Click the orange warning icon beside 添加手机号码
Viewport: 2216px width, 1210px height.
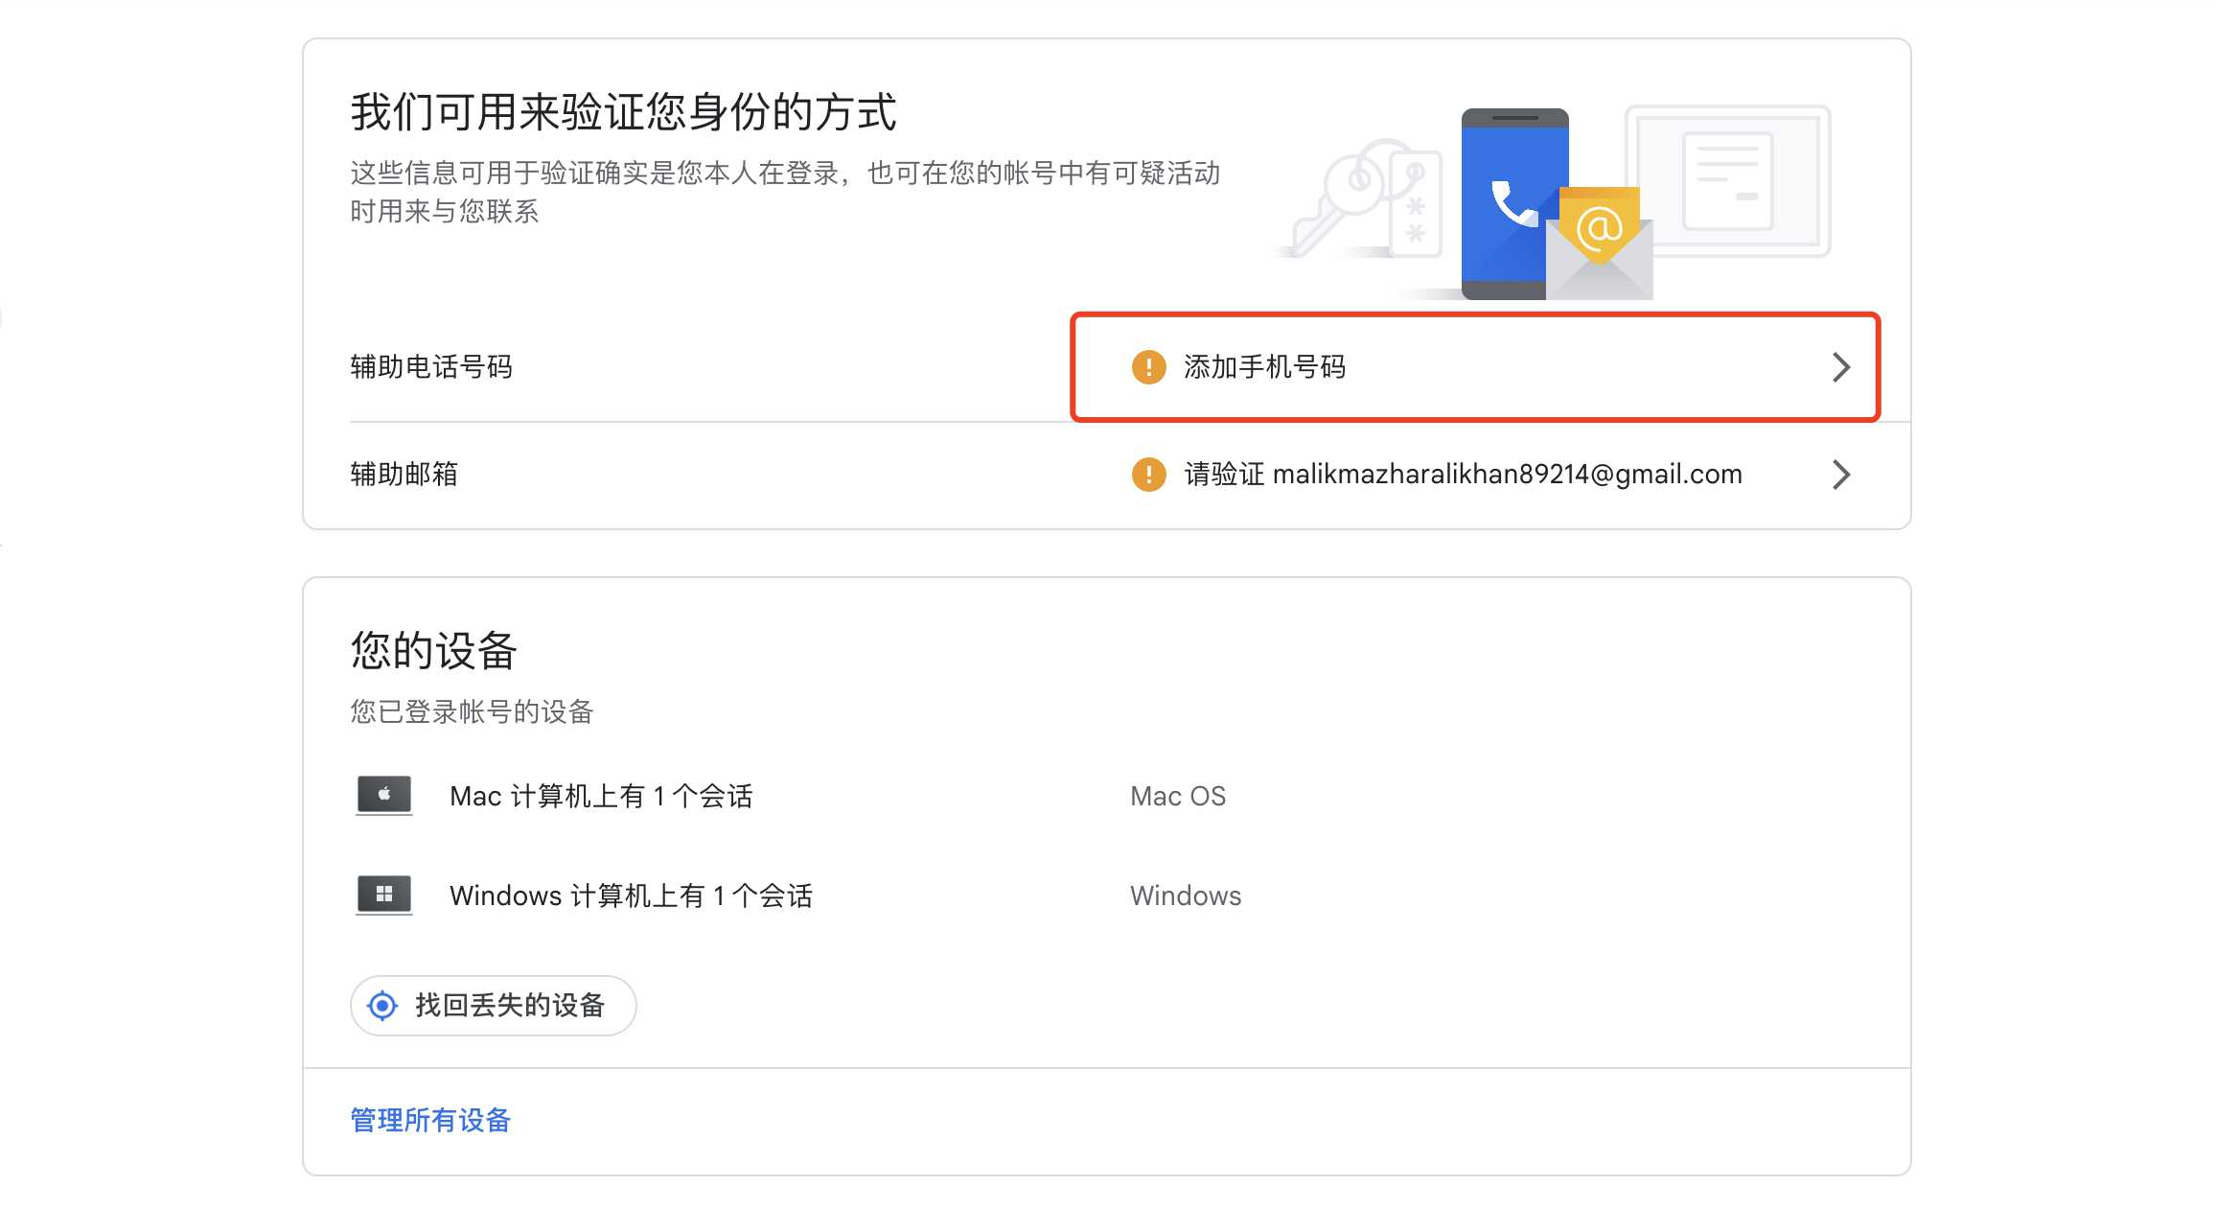pyautogui.click(x=1148, y=367)
